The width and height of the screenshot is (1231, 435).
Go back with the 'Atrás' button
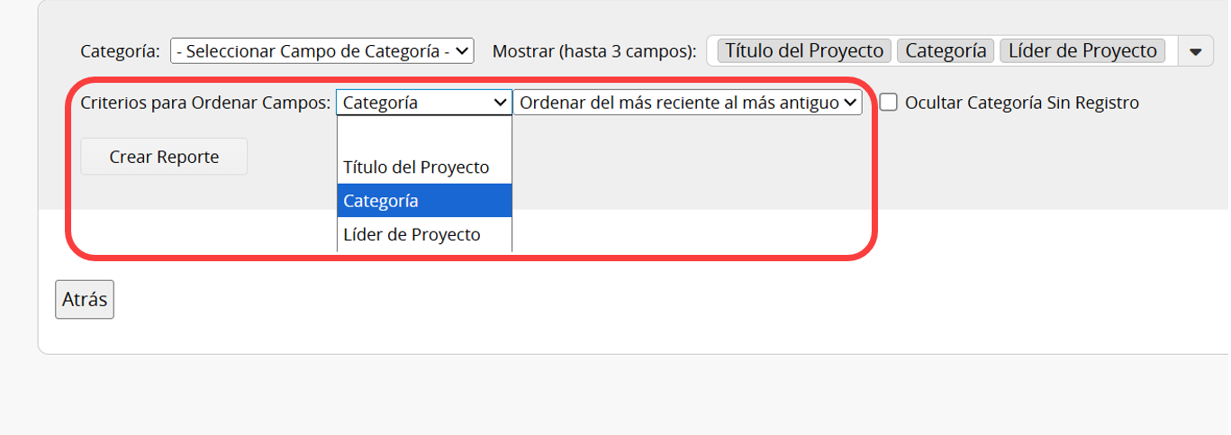point(85,299)
